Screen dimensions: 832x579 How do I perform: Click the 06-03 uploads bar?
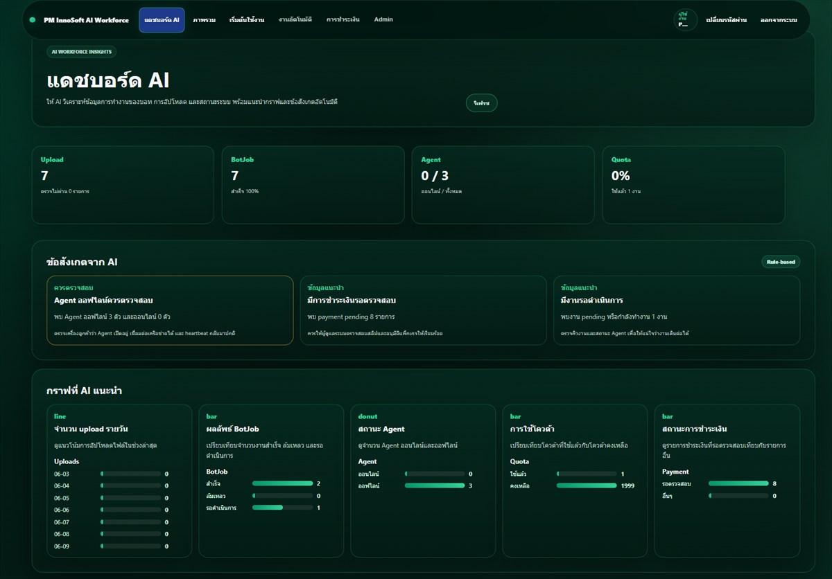pos(130,474)
